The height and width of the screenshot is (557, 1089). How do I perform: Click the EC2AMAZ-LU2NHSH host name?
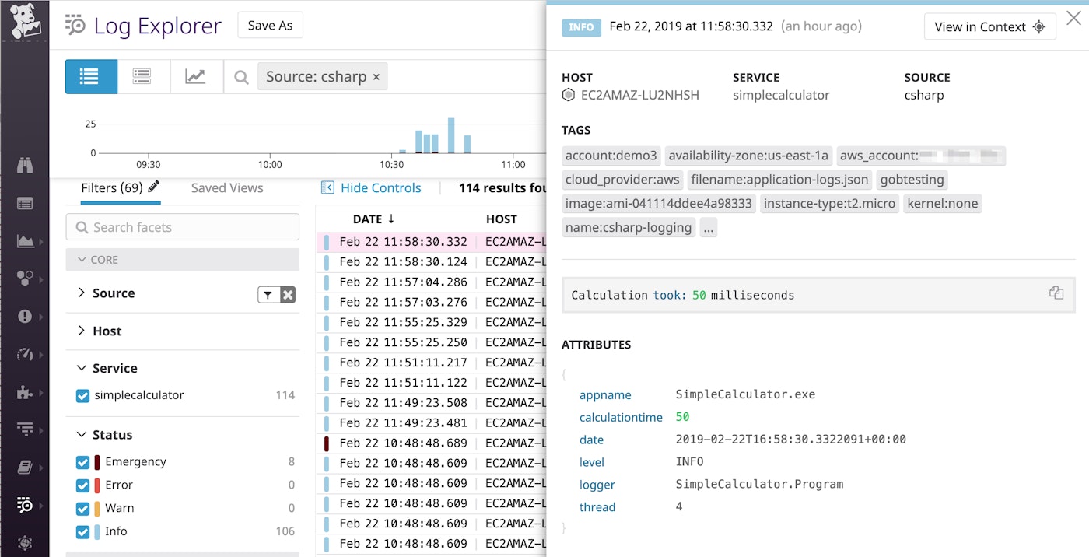(x=640, y=95)
